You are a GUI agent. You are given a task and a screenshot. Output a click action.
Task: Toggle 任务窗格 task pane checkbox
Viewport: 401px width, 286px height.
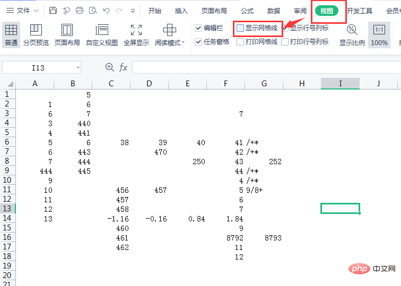(198, 42)
